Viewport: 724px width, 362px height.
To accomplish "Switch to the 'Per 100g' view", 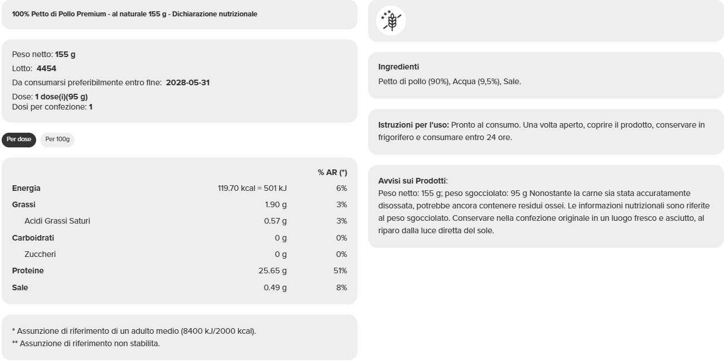I will [57, 139].
